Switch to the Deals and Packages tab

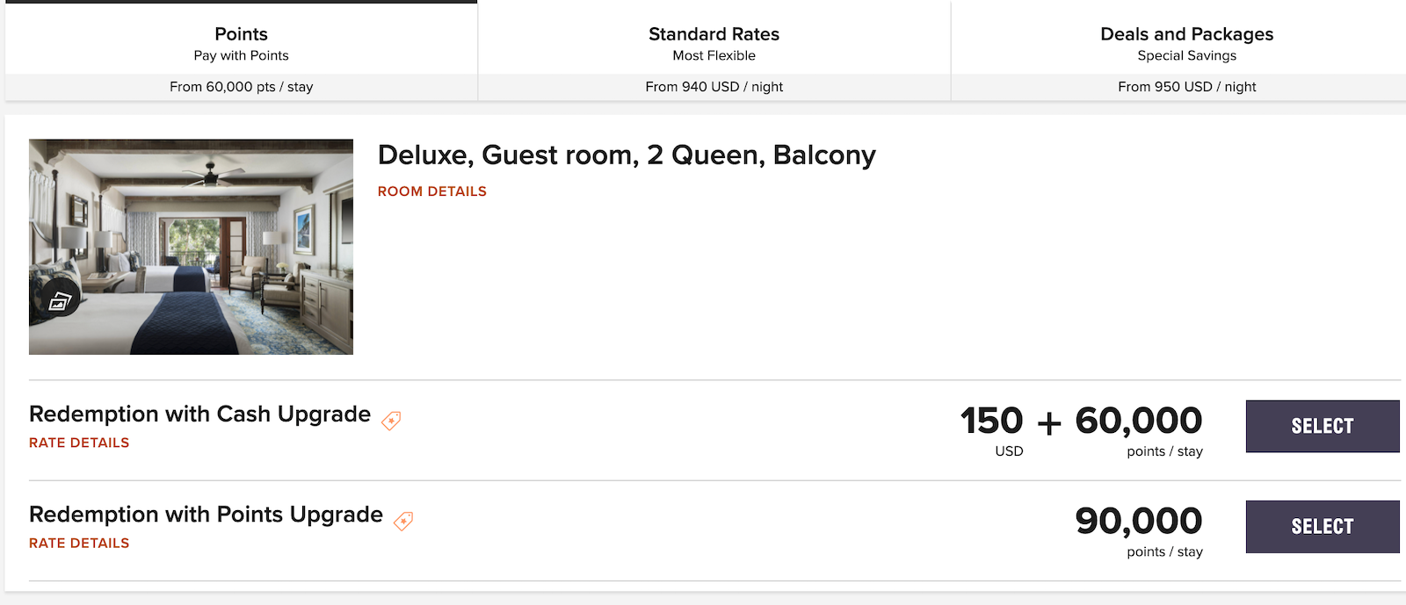click(x=1186, y=34)
